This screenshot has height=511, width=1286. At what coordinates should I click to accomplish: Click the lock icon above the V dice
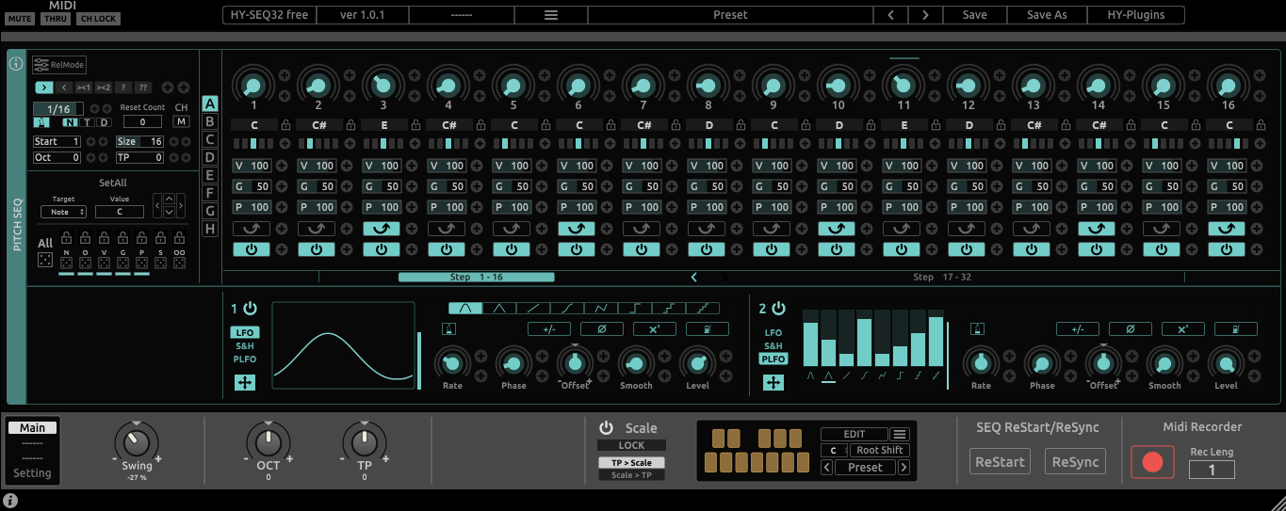105,237
